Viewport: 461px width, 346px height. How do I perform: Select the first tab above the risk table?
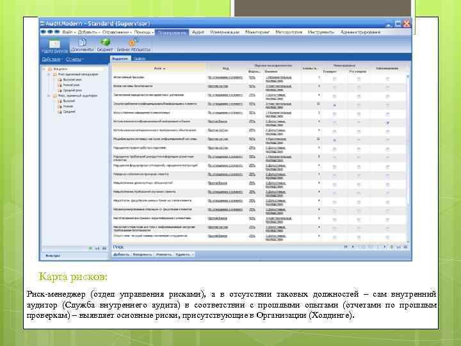click(x=120, y=59)
